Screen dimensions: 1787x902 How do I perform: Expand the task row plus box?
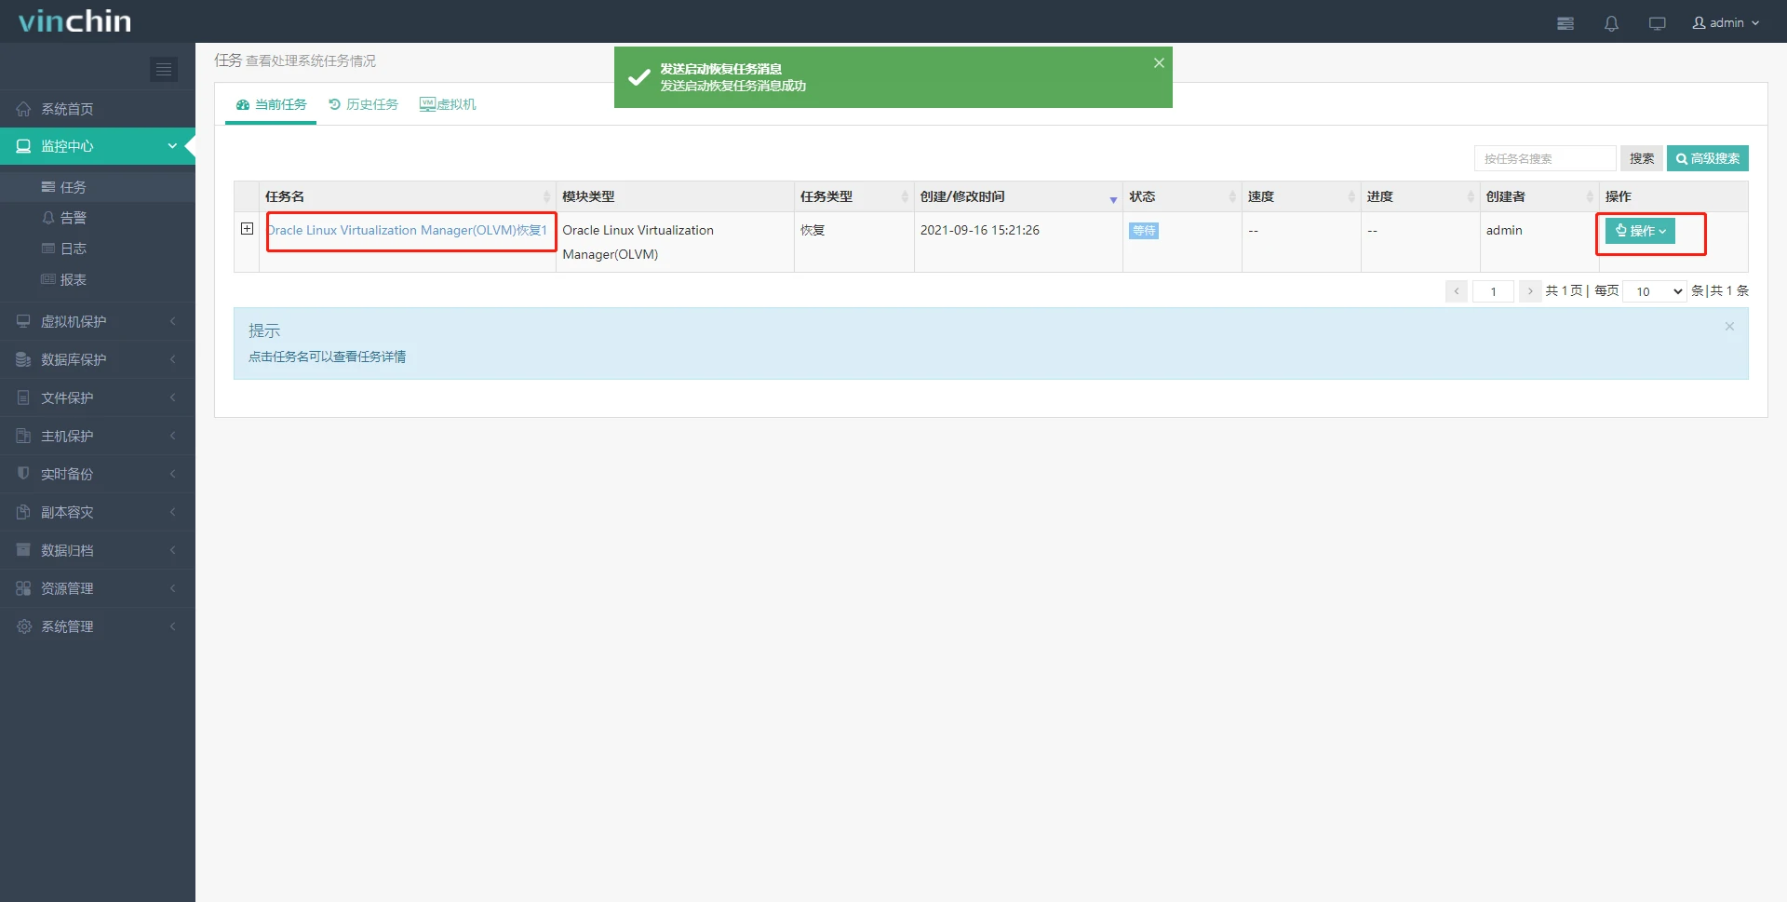pos(247,229)
